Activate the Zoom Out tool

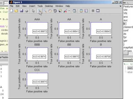(x=45, y=11)
